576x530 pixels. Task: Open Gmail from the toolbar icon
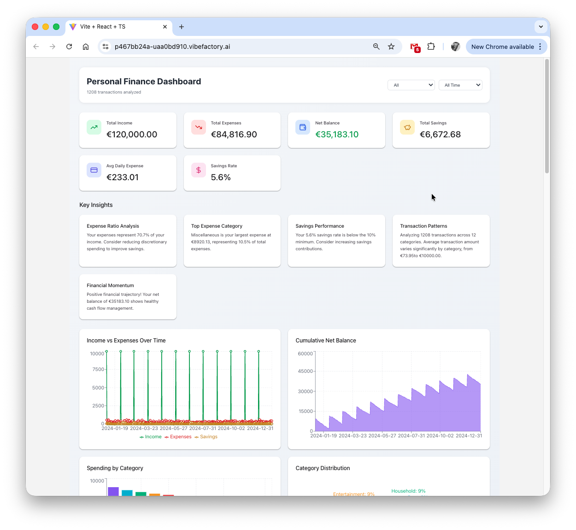(x=414, y=47)
